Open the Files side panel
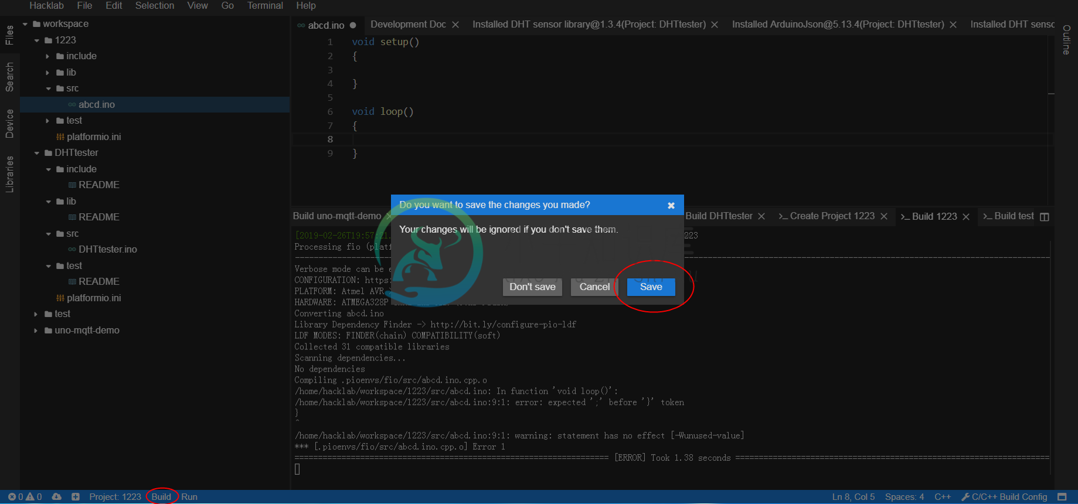 pyautogui.click(x=9, y=35)
